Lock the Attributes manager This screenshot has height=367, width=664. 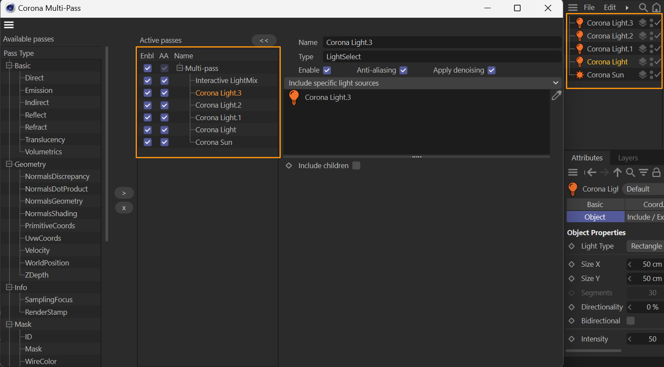point(656,172)
